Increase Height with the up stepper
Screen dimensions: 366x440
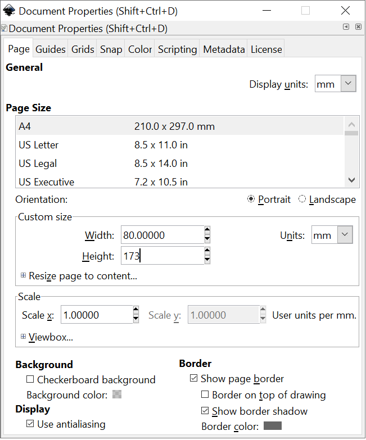207,251
